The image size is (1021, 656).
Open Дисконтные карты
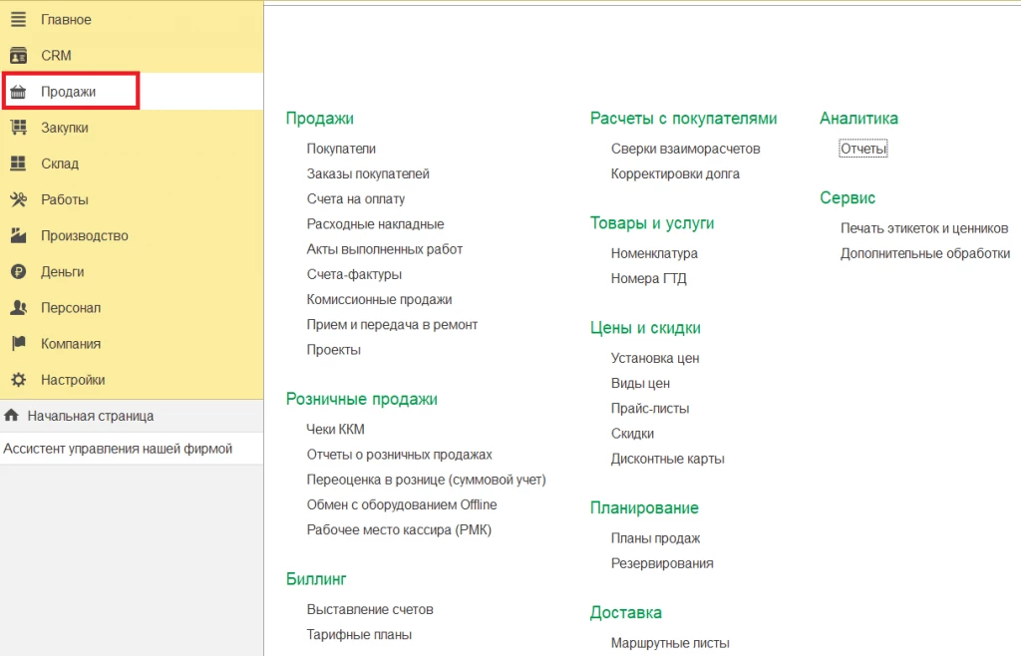point(667,459)
